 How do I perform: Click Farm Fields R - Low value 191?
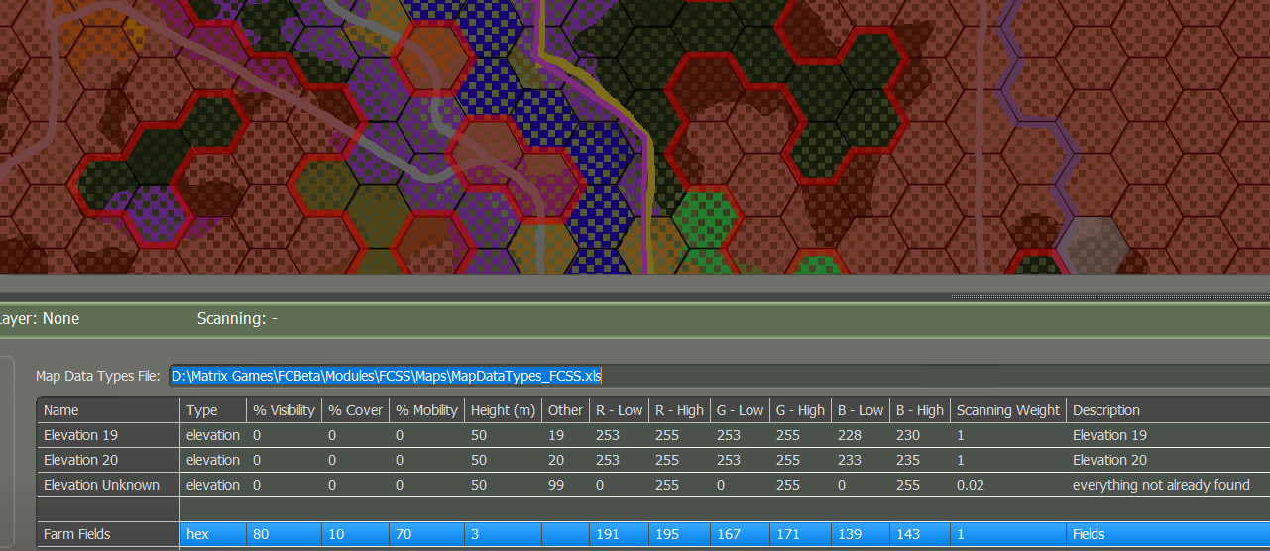pyautogui.click(x=619, y=534)
